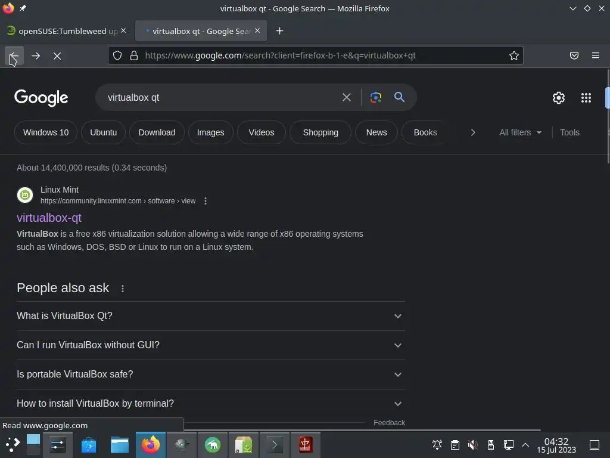Switch to openSUSE:Tumbleweed tab

pyautogui.click(x=66, y=31)
